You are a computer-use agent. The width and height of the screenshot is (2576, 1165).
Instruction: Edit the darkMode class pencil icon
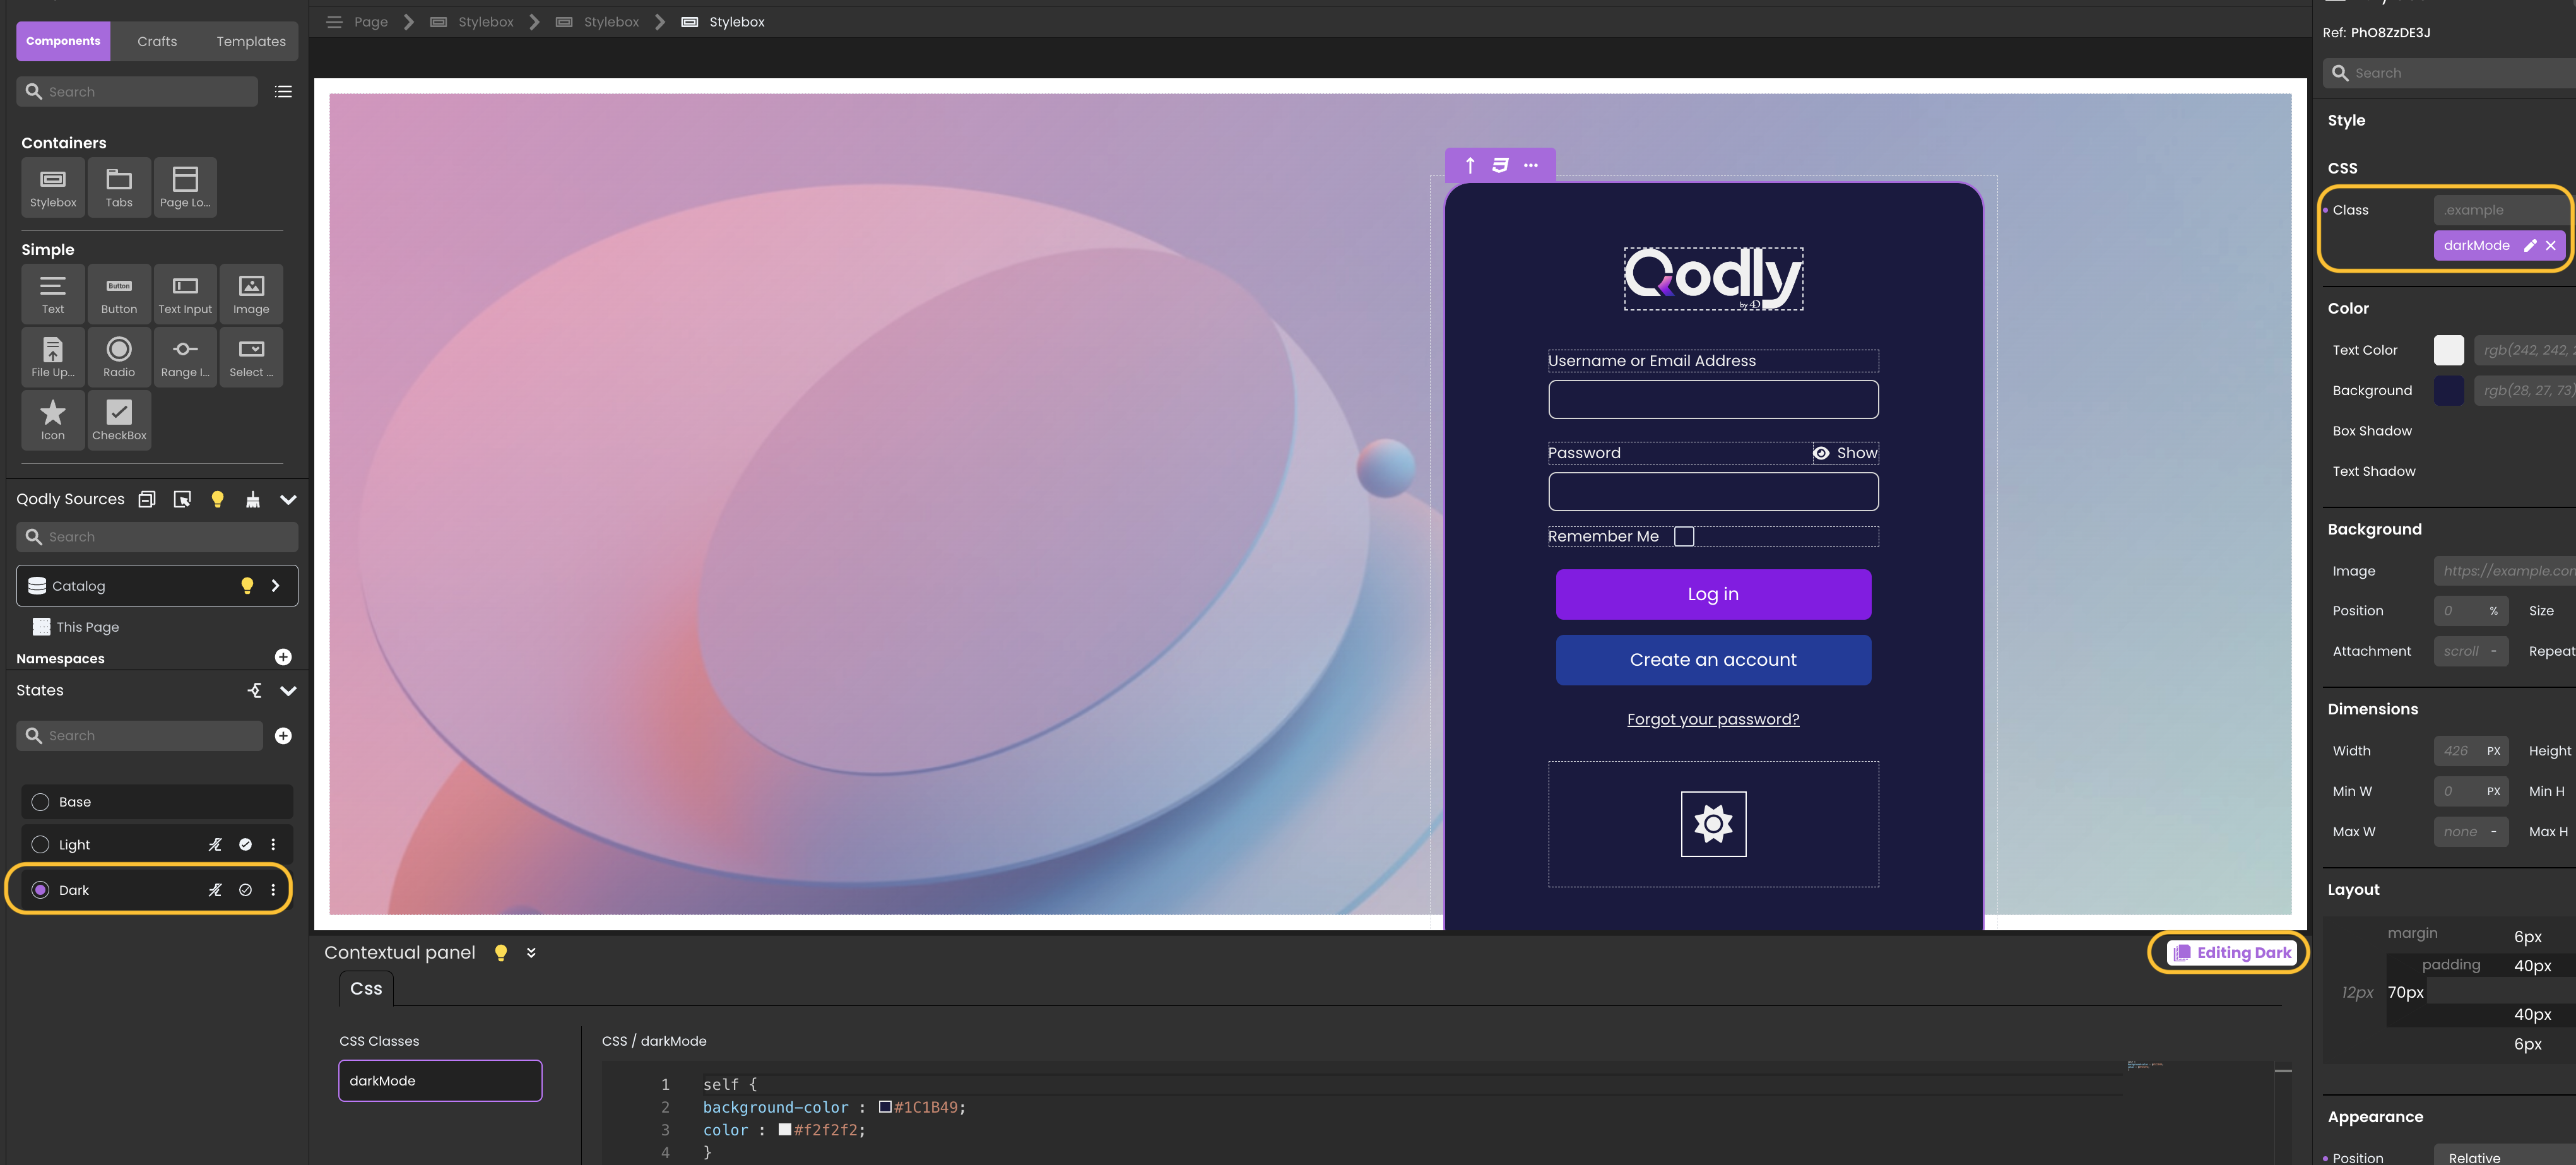[2530, 246]
